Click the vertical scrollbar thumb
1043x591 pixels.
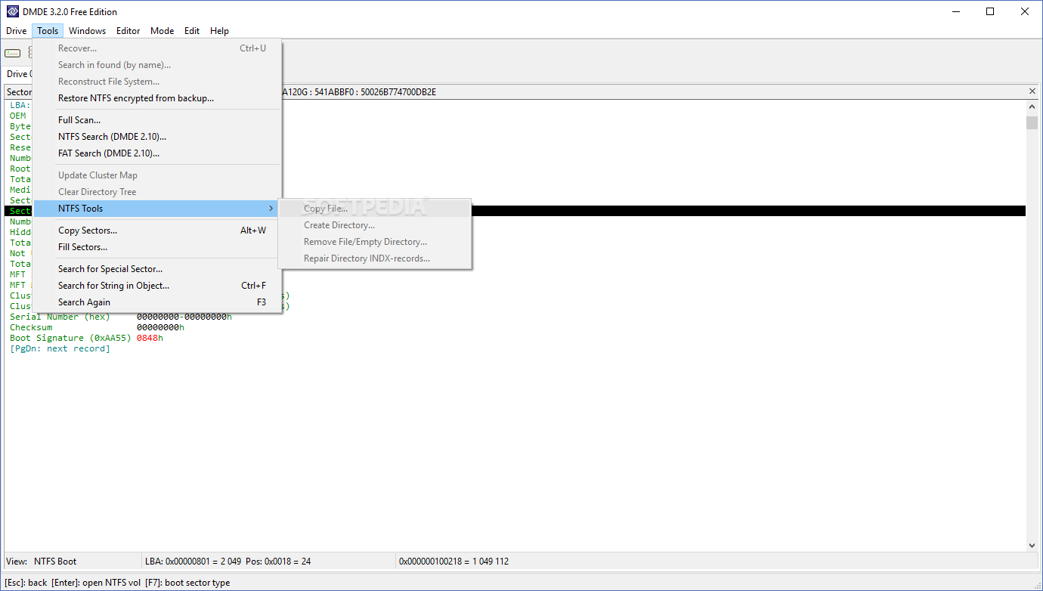(x=1032, y=122)
